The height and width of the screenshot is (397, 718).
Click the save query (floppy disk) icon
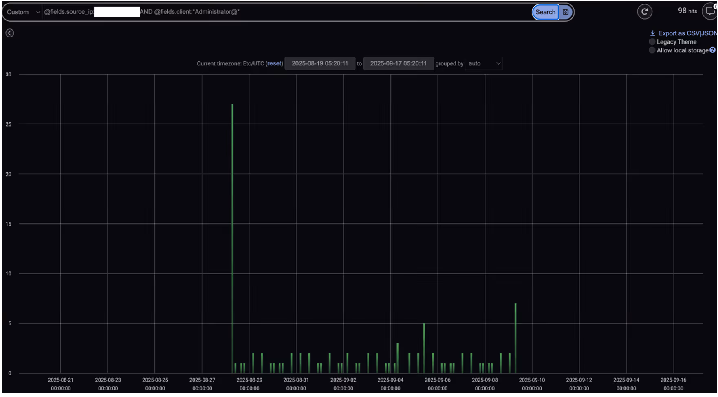pyautogui.click(x=566, y=12)
